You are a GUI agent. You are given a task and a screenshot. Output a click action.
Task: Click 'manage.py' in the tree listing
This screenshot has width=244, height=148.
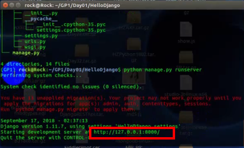point(26,53)
